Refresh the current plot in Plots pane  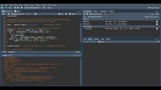click(158, 42)
